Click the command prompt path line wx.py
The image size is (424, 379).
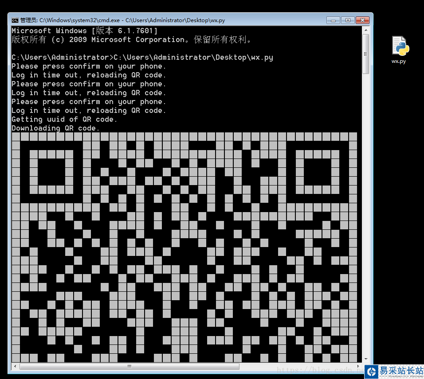[142, 58]
